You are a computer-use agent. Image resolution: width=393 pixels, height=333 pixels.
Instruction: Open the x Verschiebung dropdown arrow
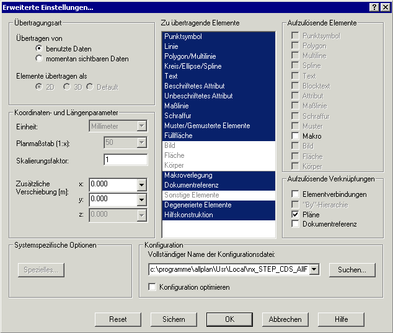[141, 185]
